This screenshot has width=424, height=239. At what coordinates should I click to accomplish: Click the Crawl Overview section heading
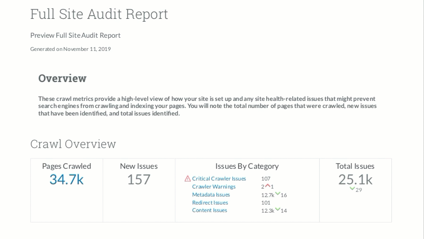click(x=73, y=144)
